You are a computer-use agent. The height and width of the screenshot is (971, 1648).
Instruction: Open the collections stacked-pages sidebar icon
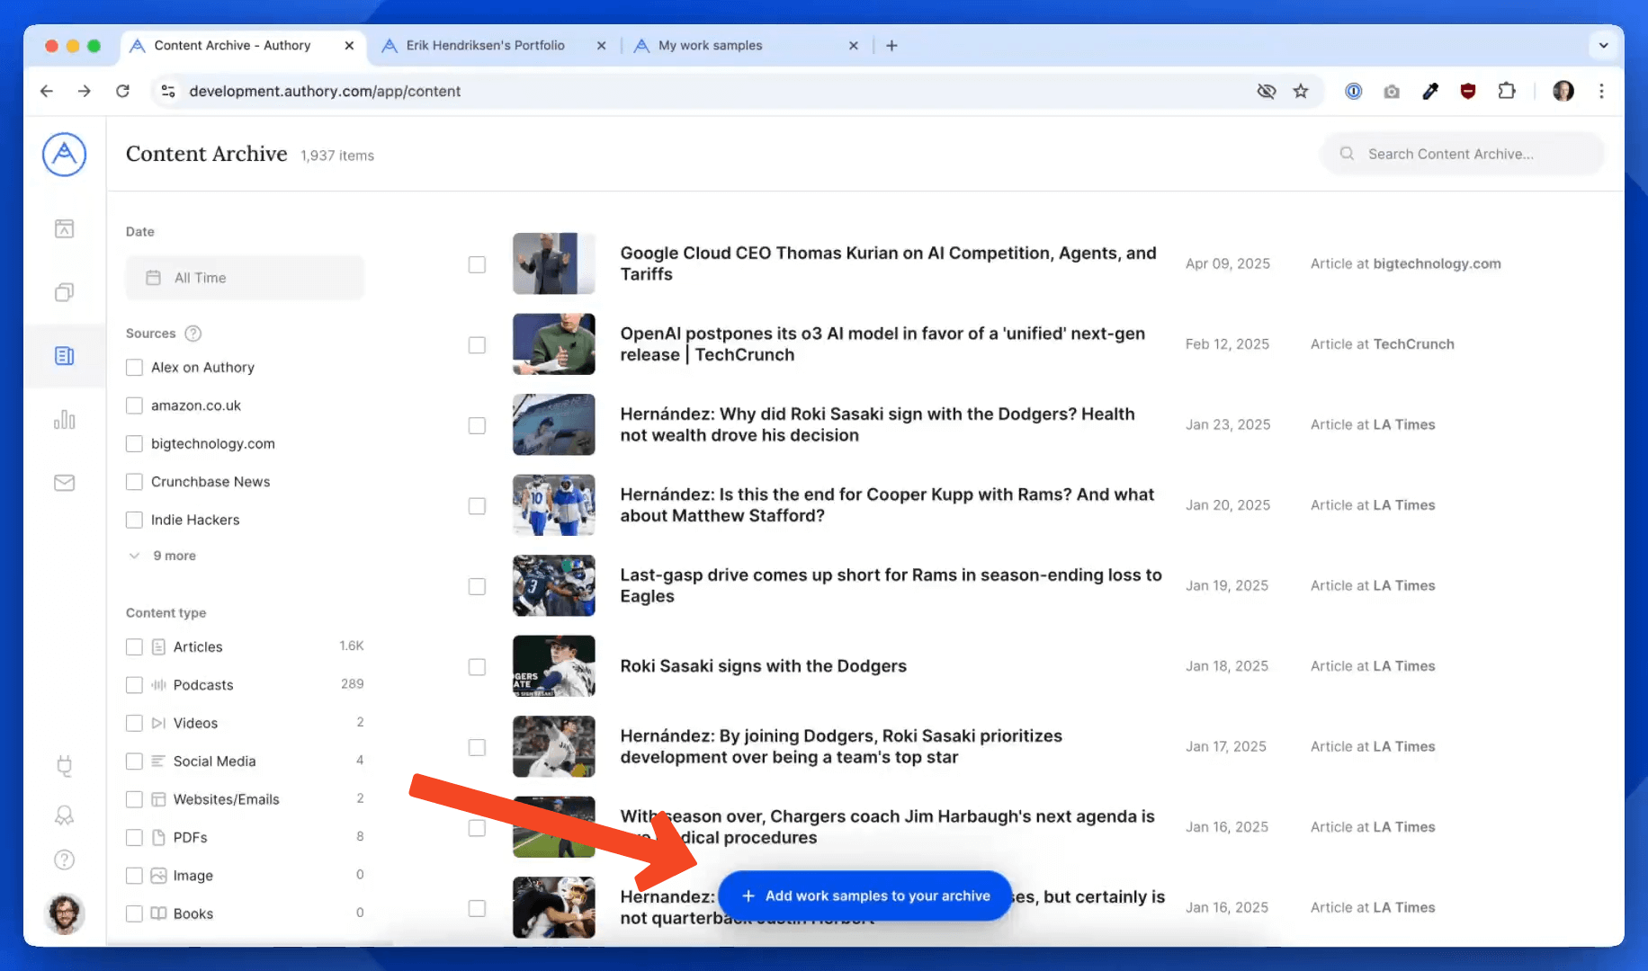pyautogui.click(x=64, y=292)
